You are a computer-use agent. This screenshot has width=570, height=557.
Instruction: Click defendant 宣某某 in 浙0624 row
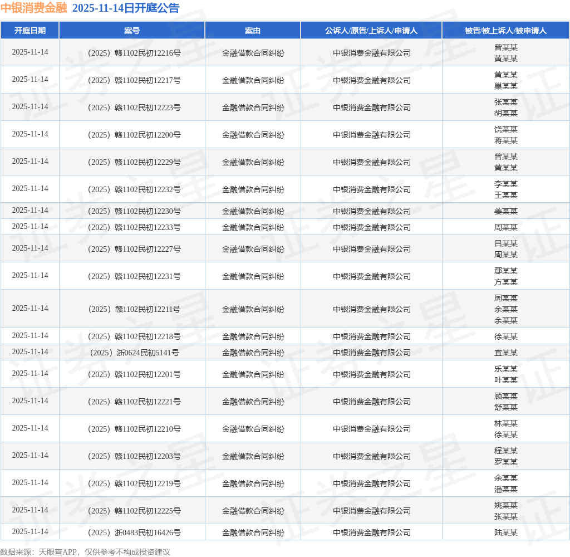pyautogui.click(x=505, y=353)
